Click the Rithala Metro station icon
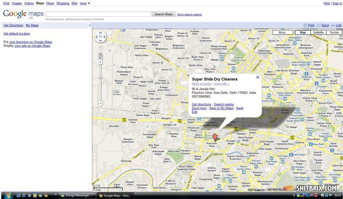 (x=222, y=59)
